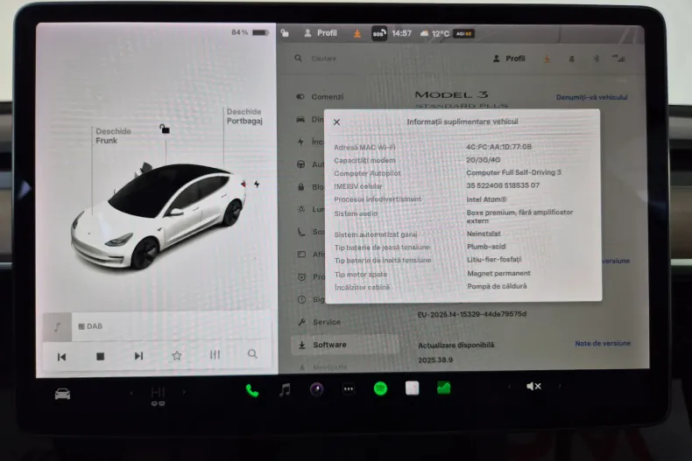The height and width of the screenshot is (461, 692).
Task: Tap the charge port lightning icon
Action: coord(257,184)
